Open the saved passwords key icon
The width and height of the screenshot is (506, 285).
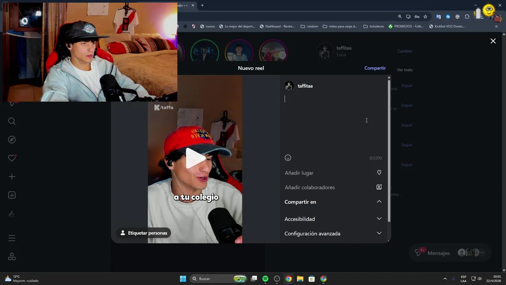tap(417, 17)
